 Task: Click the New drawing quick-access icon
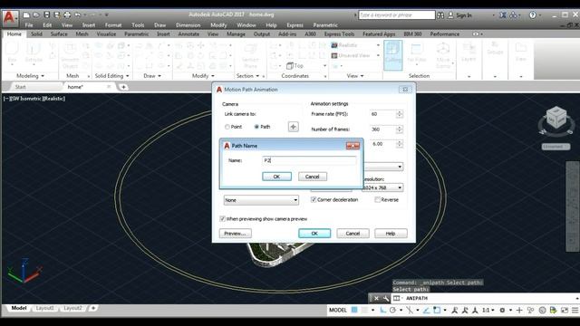[x=26, y=14]
